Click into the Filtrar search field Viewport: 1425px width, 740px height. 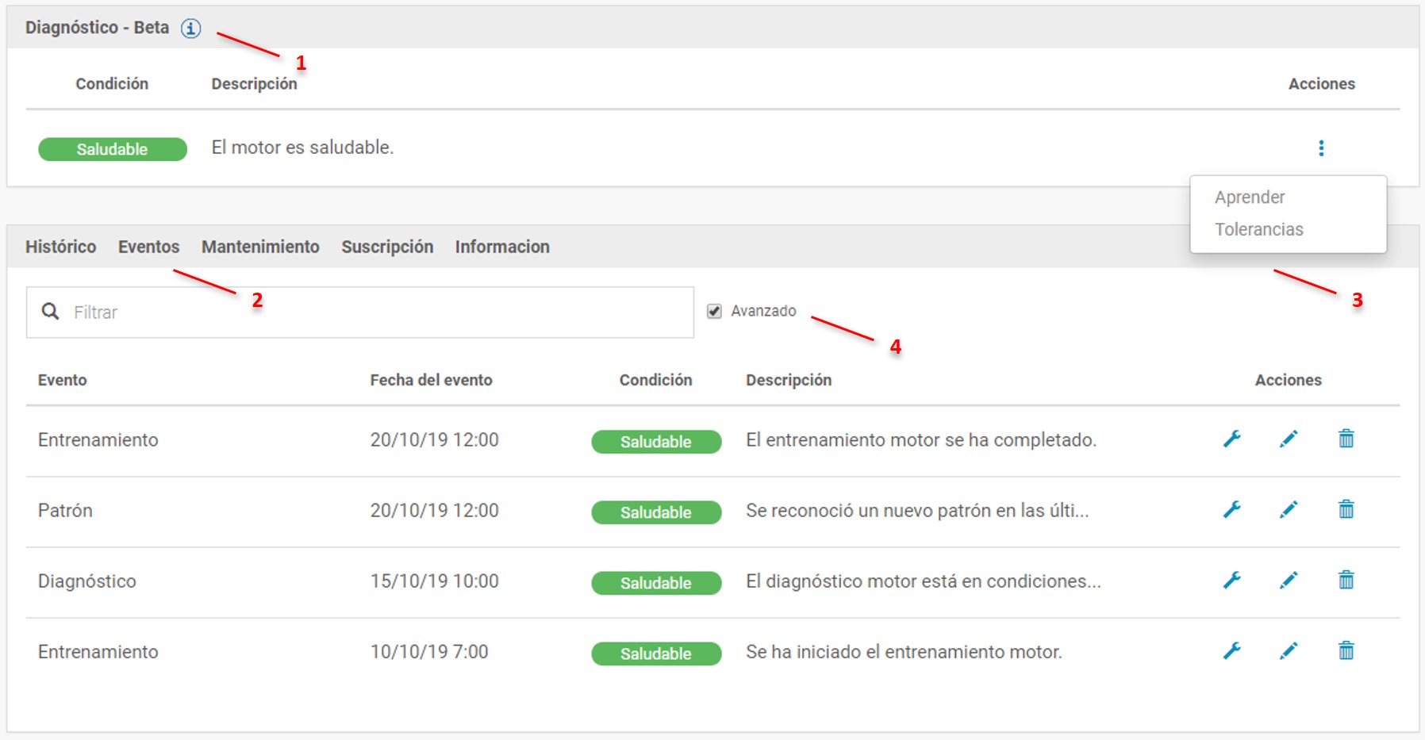[x=373, y=312]
